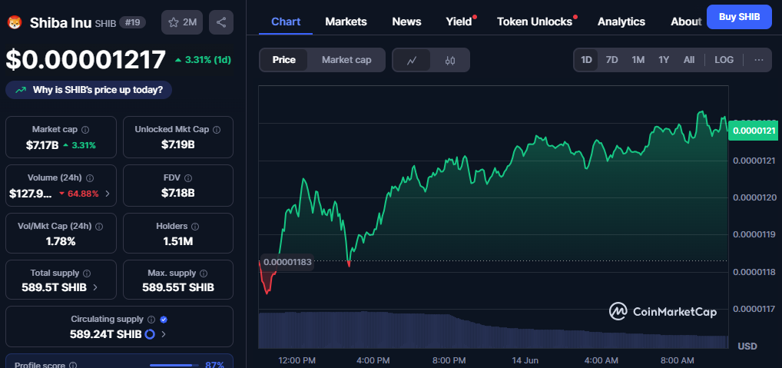Click Volume (24h) info icon

91,178
